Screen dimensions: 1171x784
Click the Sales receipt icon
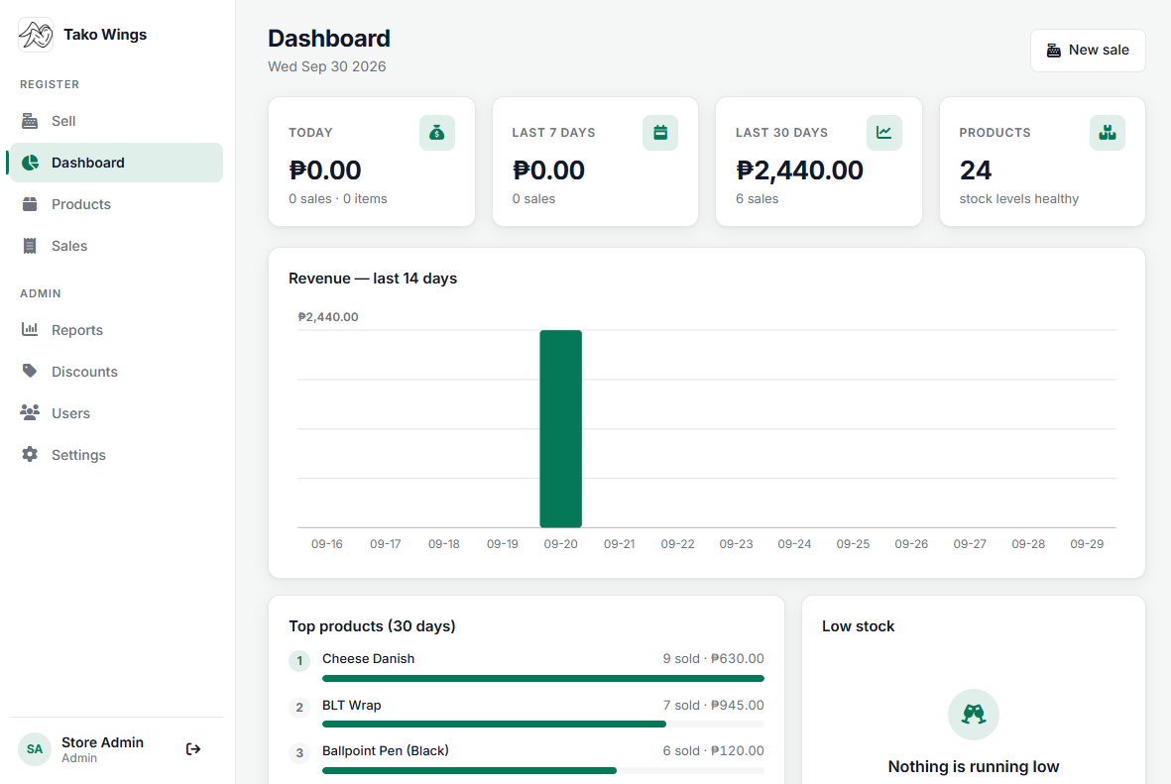pos(30,247)
